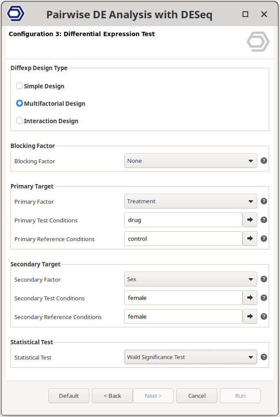Click arrow button for Primary Reference Conditions

250,239
